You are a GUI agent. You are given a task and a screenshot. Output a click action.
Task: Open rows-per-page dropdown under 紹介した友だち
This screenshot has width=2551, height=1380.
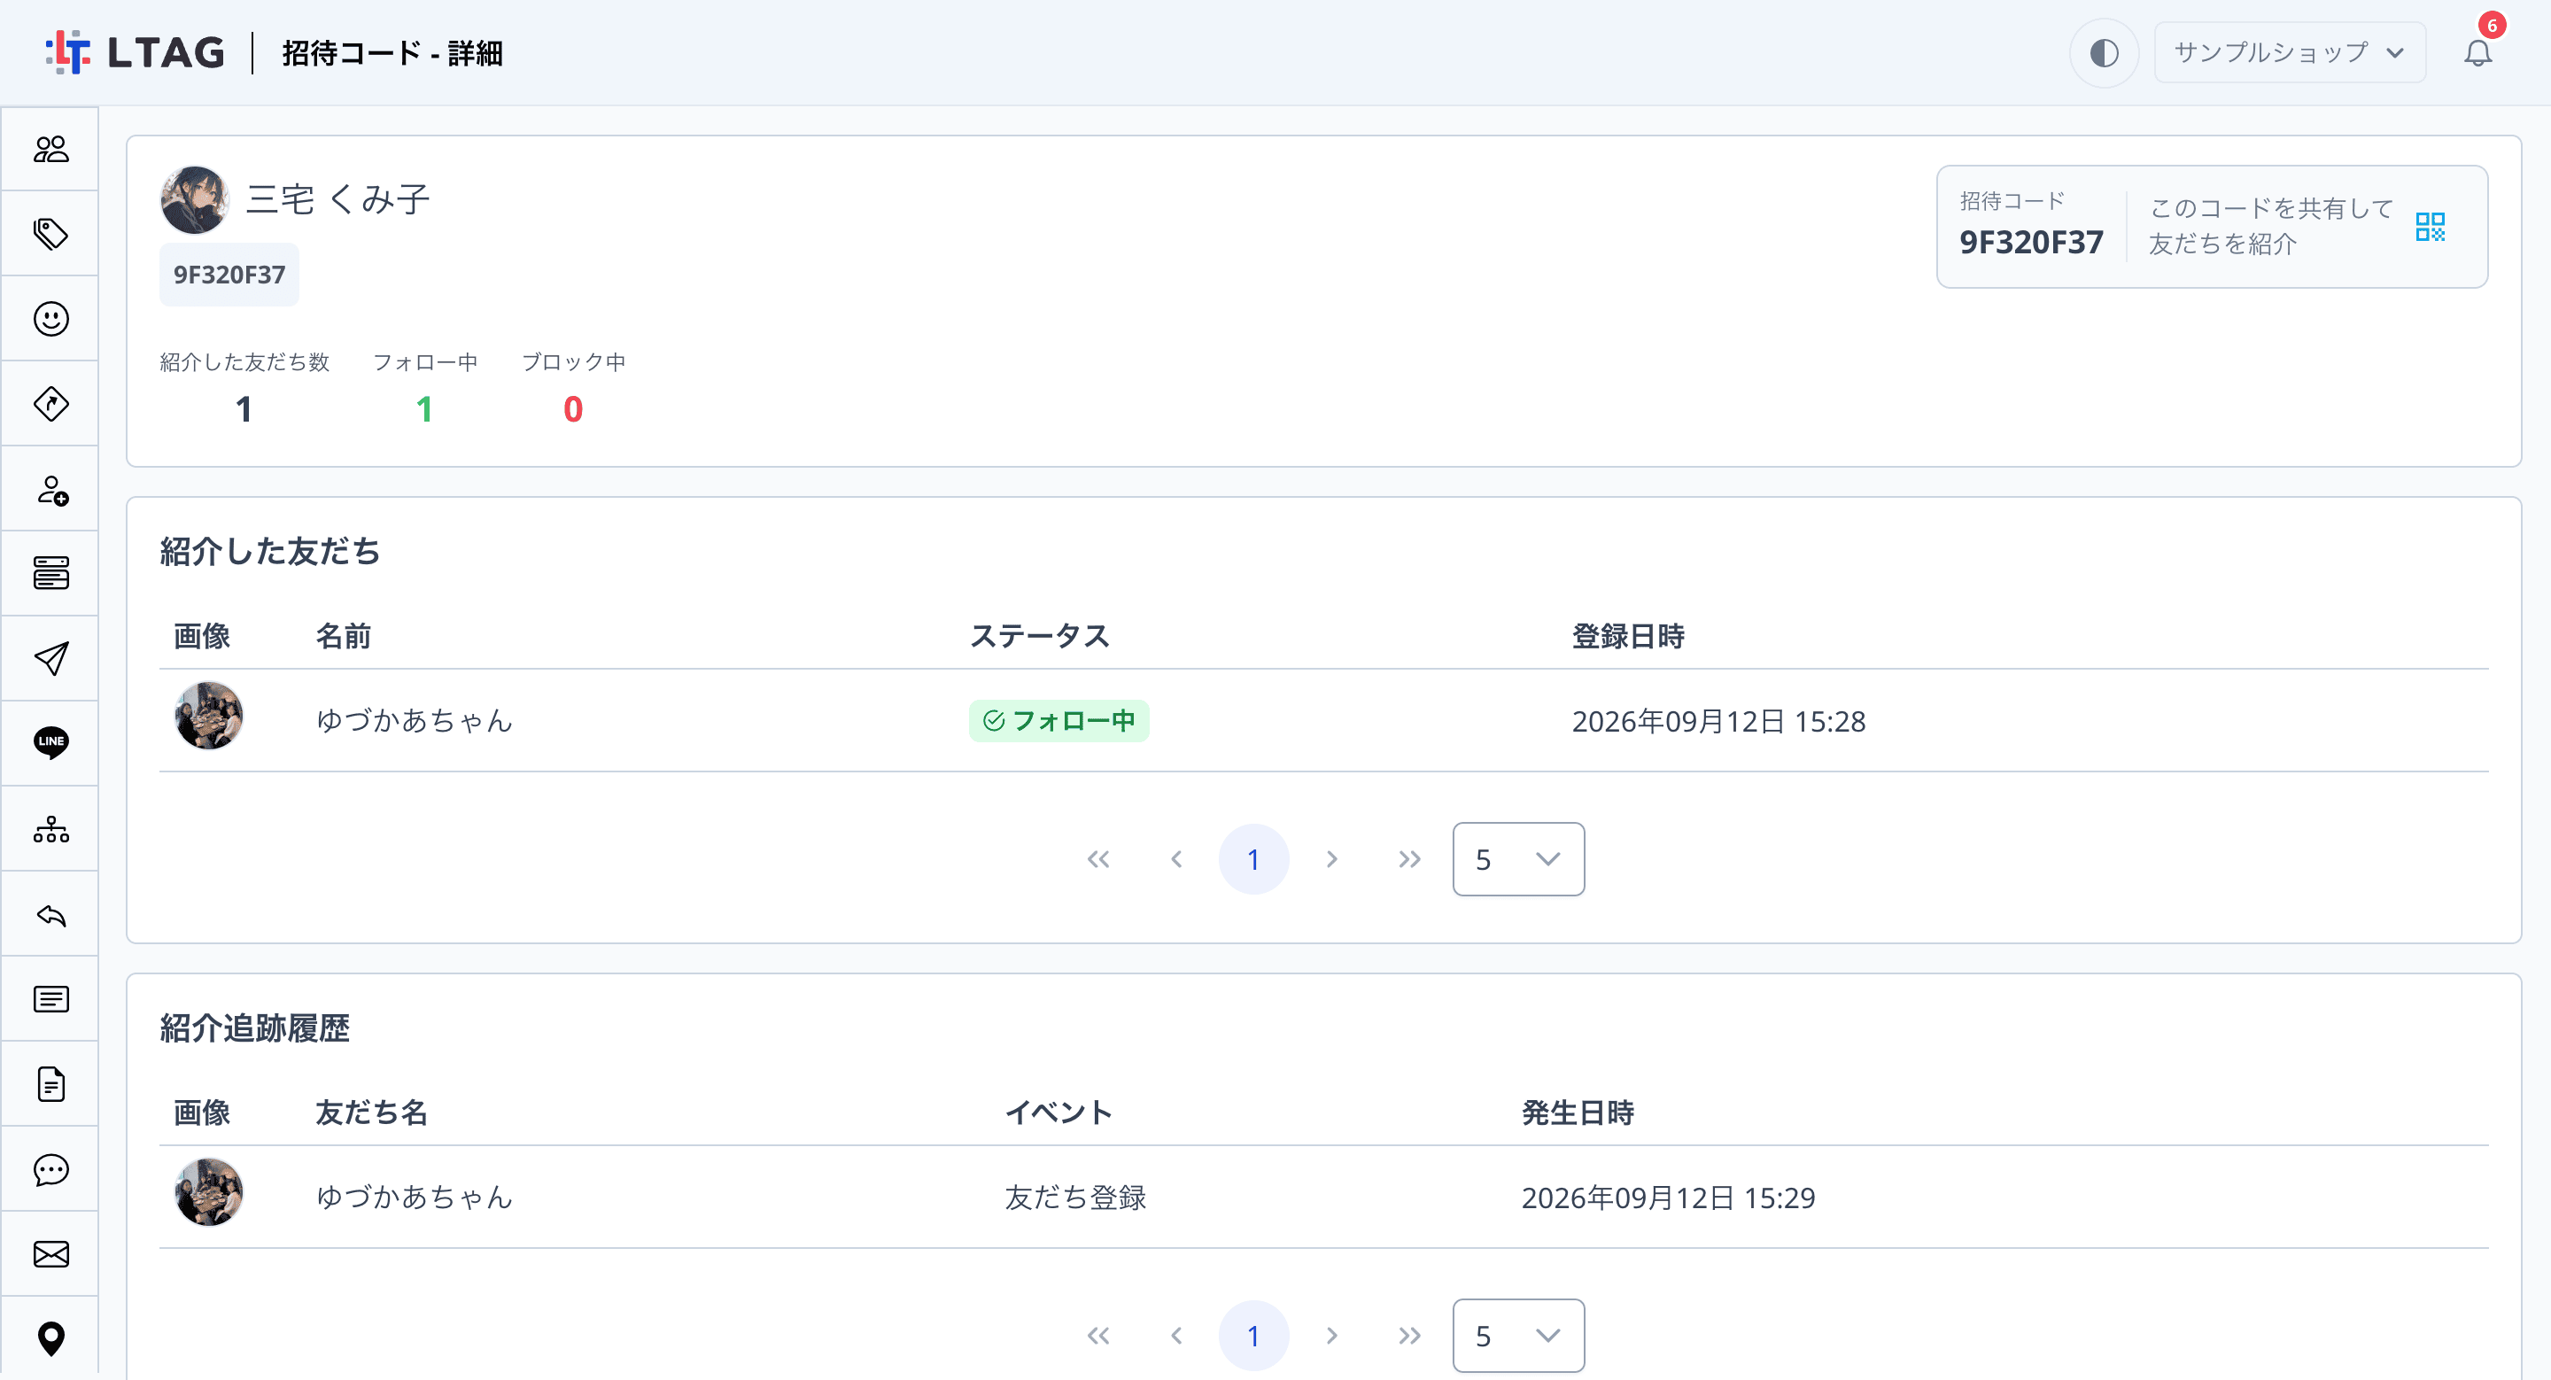click(1517, 859)
